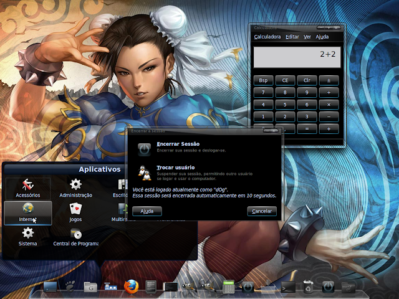
Task: Click the Clr button on calculator
Action: (307, 80)
